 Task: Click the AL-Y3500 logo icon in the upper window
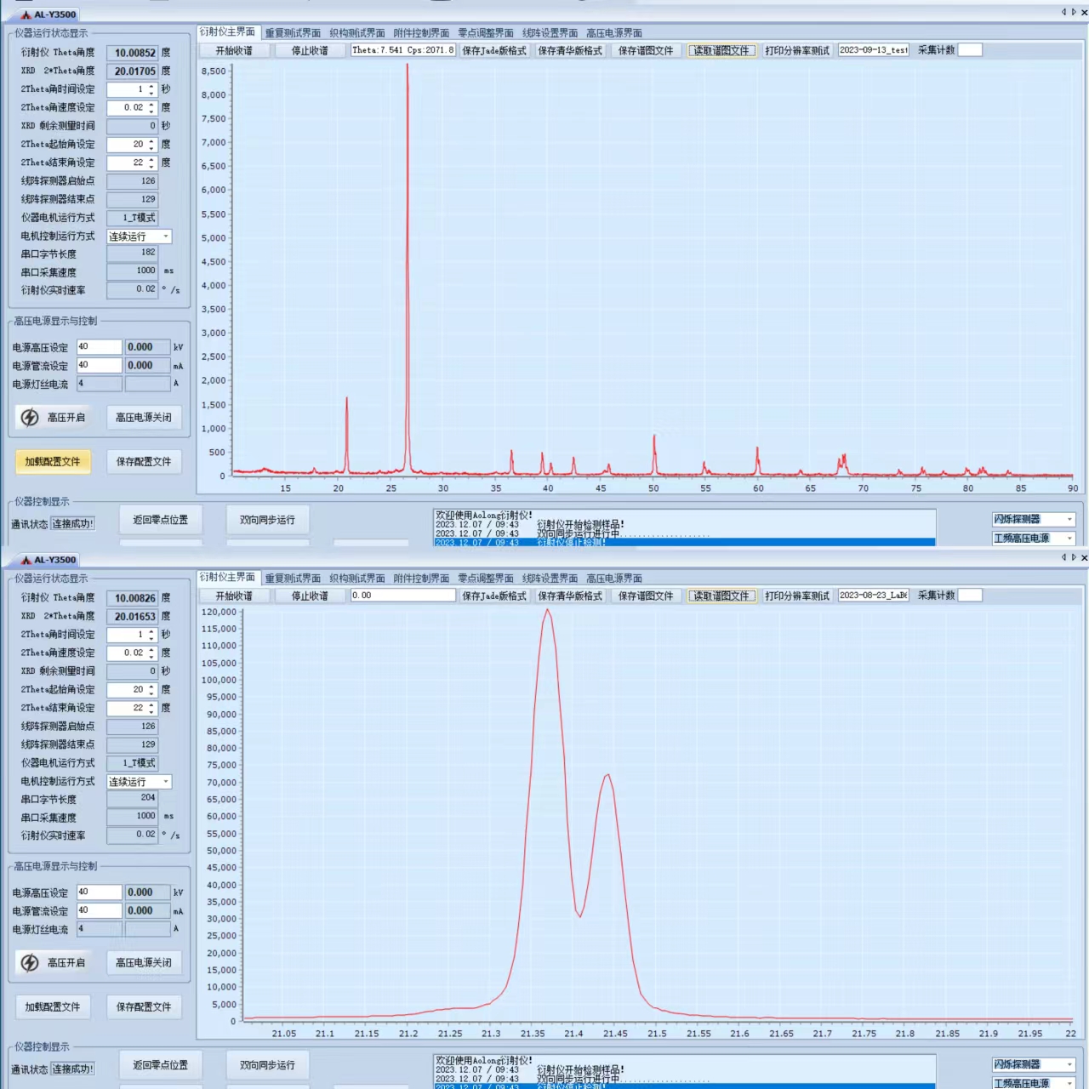(x=26, y=14)
